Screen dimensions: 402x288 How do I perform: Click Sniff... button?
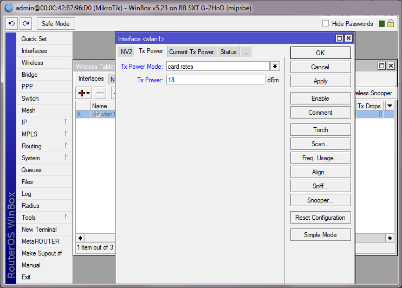pos(321,186)
